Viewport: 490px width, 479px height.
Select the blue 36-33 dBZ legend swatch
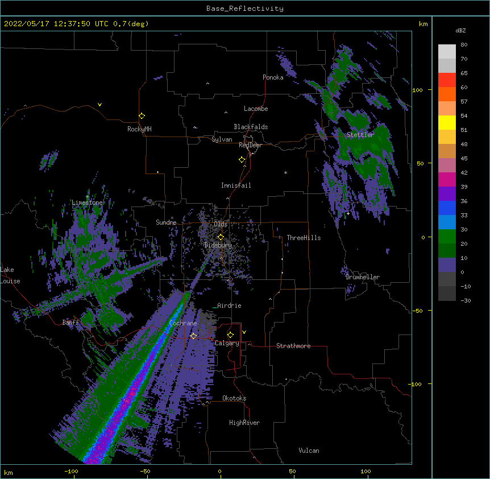click(x=447, y=208)
